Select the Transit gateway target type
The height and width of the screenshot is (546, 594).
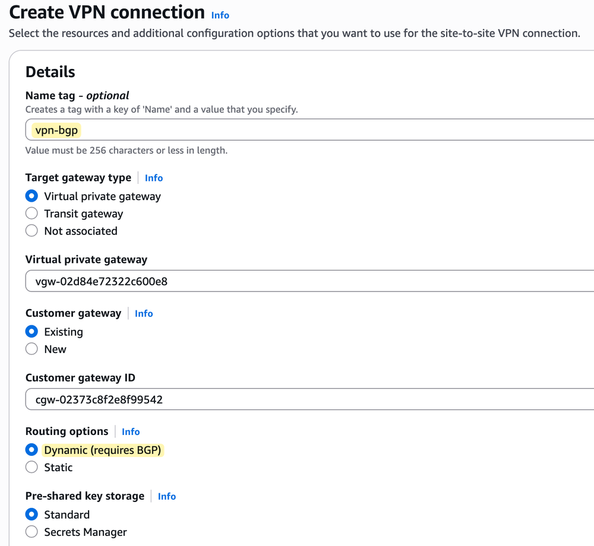click(x=31, y=213)
